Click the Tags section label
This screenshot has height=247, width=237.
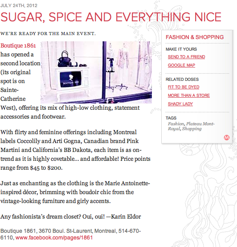point(171,118)
